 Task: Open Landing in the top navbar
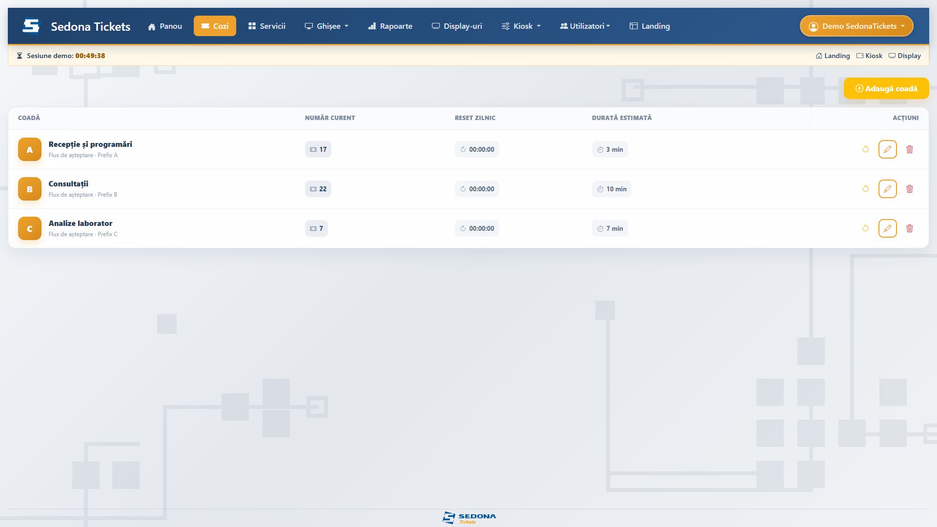(650, 26)
